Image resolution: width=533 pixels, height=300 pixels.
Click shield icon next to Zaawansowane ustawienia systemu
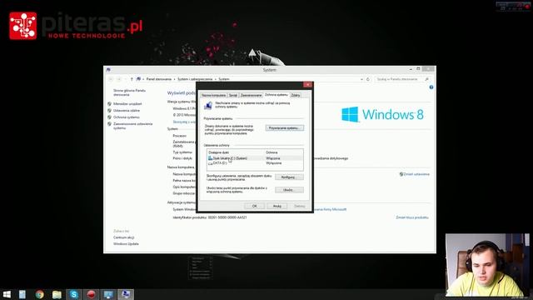coord(109,124)
